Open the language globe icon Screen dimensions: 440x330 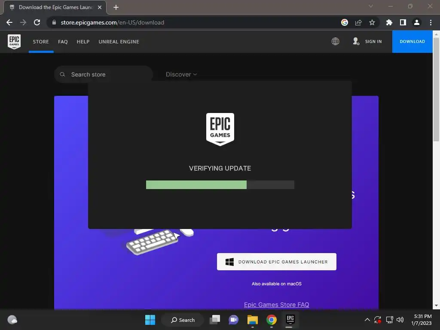pyautogui.click(x=335, y=41)
